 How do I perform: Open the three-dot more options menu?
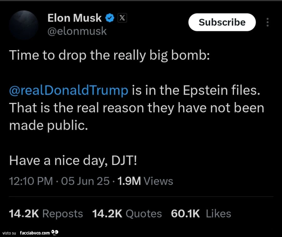[x=268, y=22]
